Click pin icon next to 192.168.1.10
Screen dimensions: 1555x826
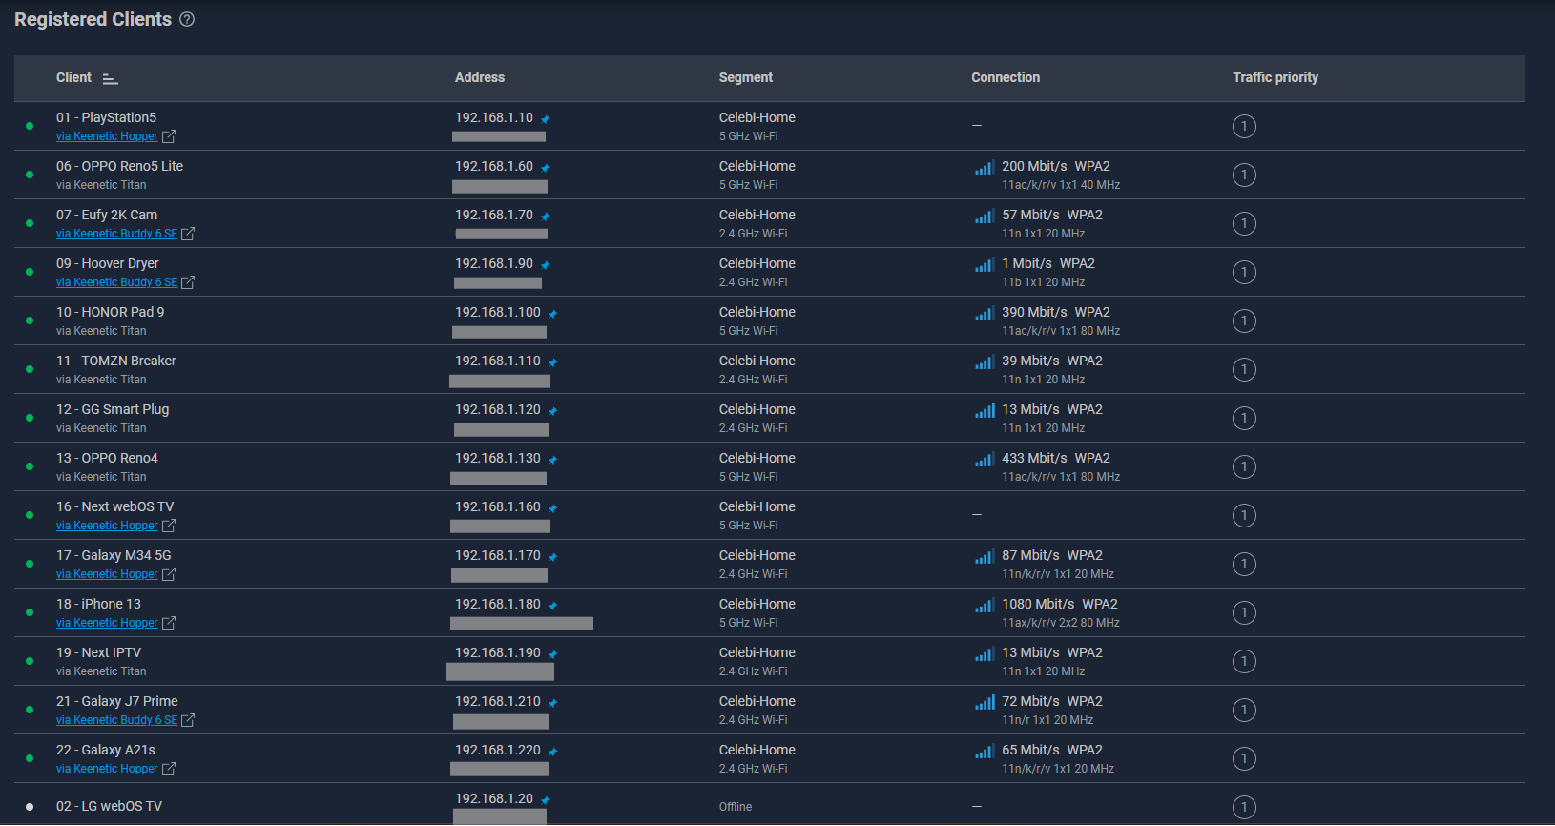(x=545, y=119)
